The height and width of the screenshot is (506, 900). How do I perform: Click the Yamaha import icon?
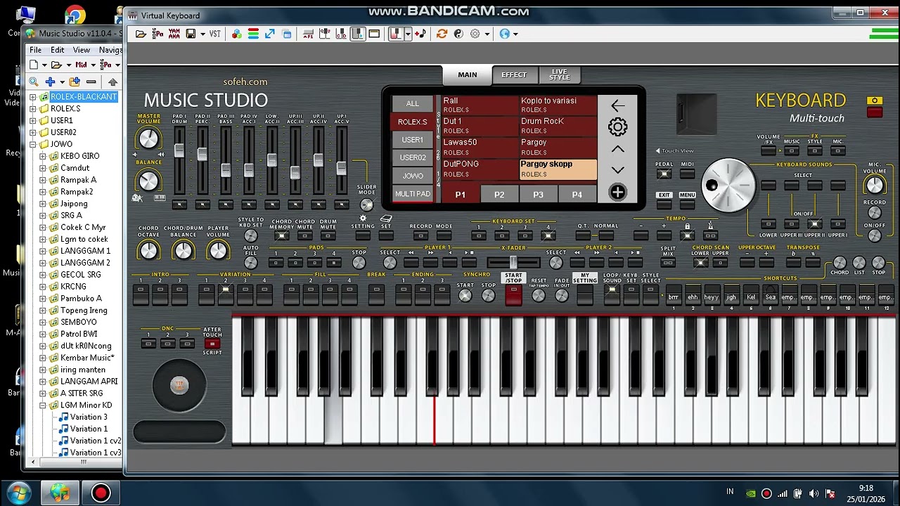[x=174, y=34]
